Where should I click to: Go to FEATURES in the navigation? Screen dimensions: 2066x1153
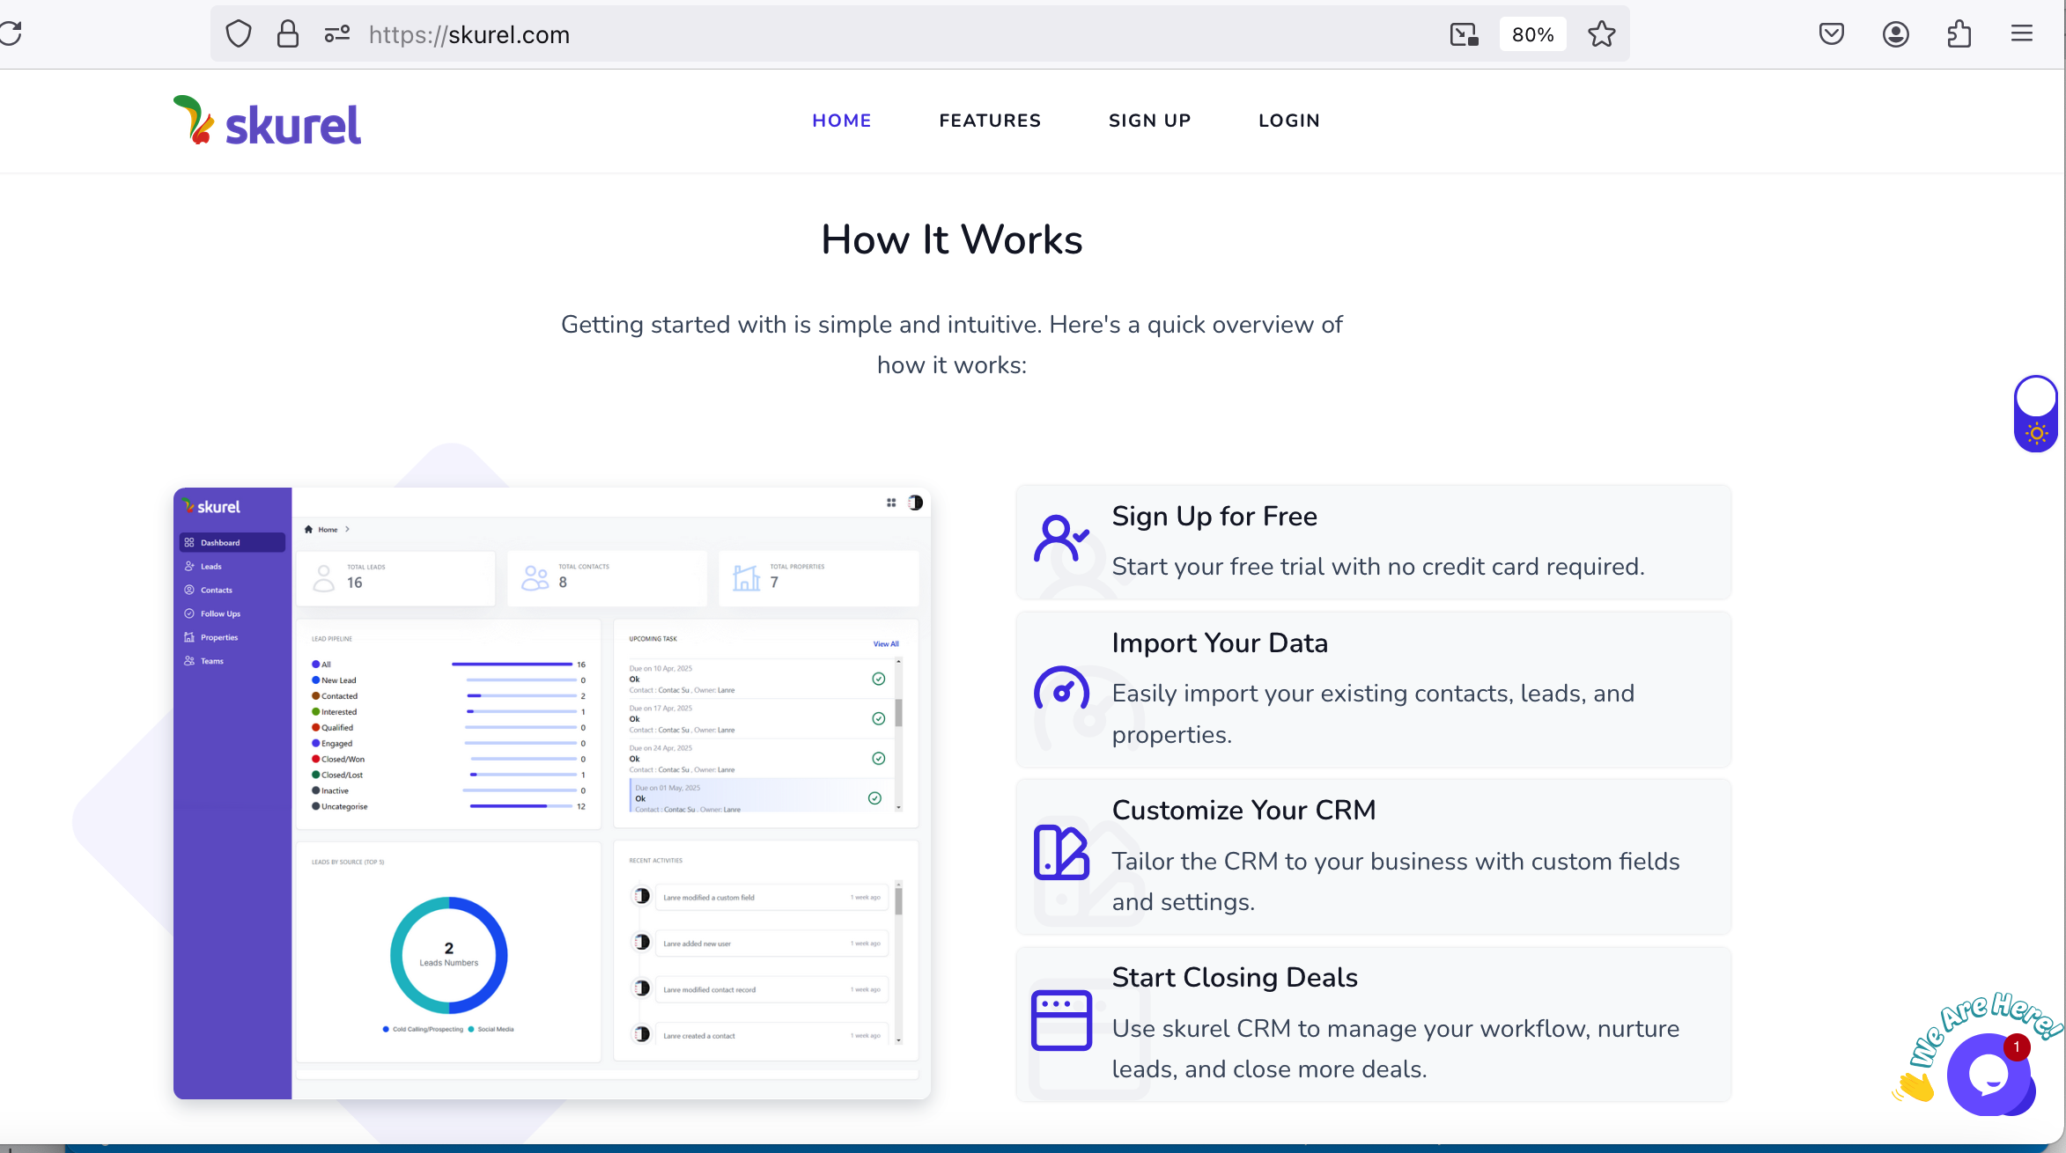[990, 121]
